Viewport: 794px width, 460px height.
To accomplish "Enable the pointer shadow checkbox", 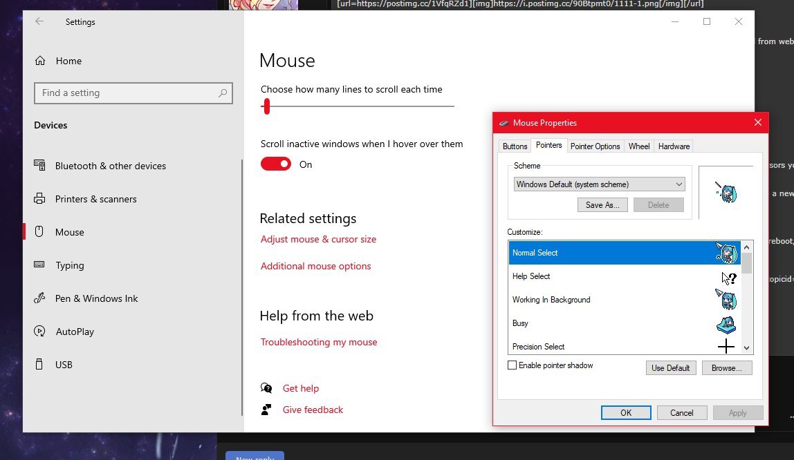I will 513,365.
